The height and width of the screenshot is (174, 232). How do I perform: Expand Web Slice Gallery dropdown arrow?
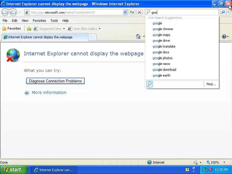pyautogui.click(x=99, y=28)
